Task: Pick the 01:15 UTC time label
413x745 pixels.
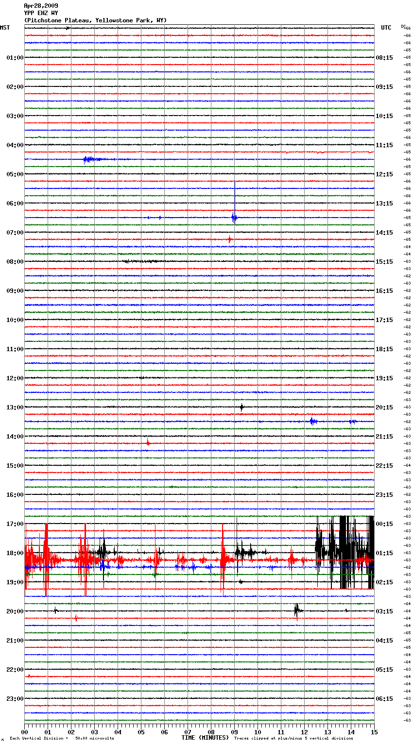Action: [384, 553]
